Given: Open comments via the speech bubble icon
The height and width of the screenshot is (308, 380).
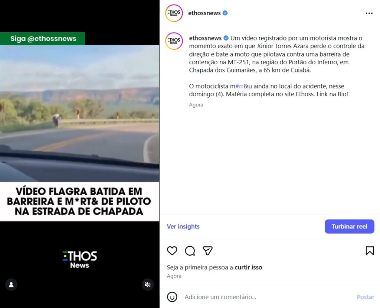Looking at the screenshot, I should tap(190, 251).
